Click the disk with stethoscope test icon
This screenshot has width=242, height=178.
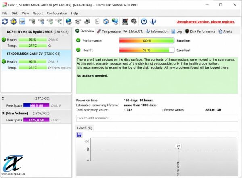coord(32,21)
